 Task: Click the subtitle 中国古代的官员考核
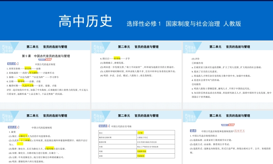pyautogui.click(x=121, y=126)
